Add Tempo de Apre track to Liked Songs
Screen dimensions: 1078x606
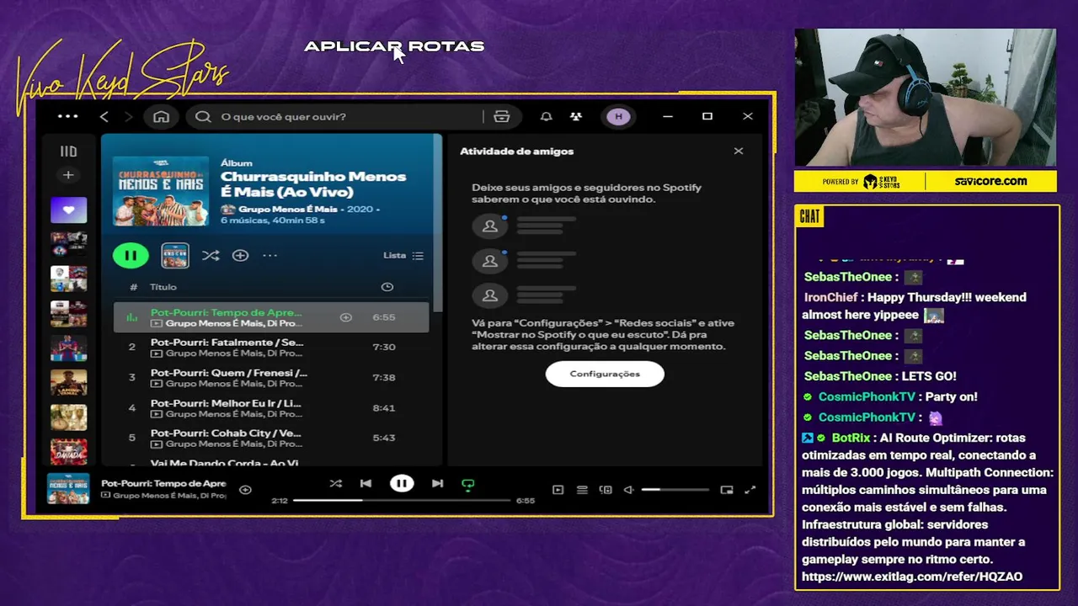[345, 317]
